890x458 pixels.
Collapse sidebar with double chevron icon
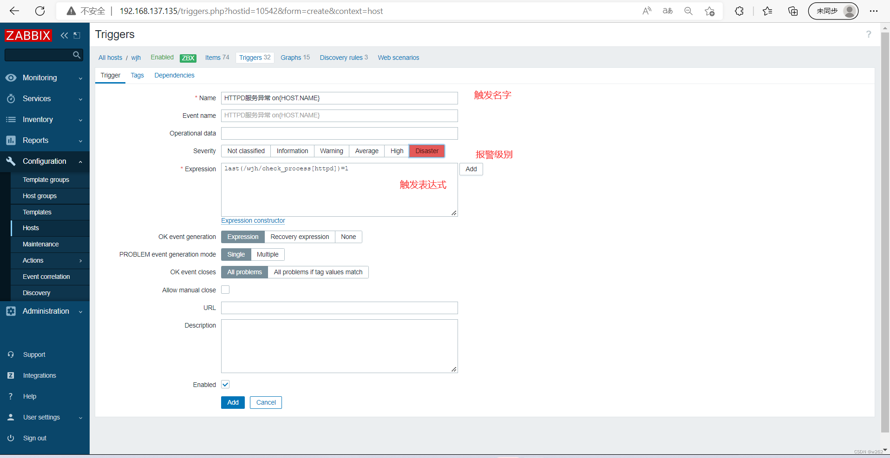64,35
